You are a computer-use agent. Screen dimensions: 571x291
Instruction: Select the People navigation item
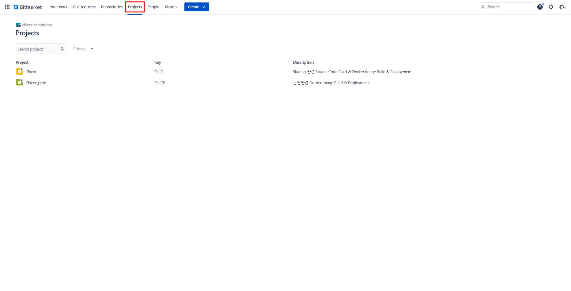[x=153, y=7]
